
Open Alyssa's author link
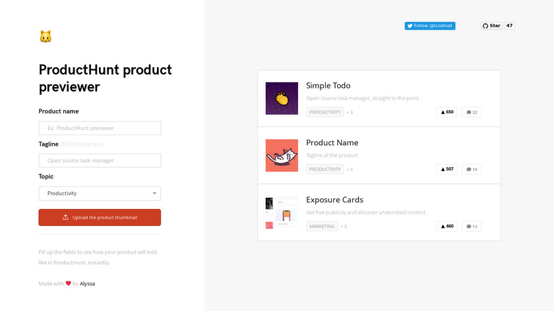[87, 283]
